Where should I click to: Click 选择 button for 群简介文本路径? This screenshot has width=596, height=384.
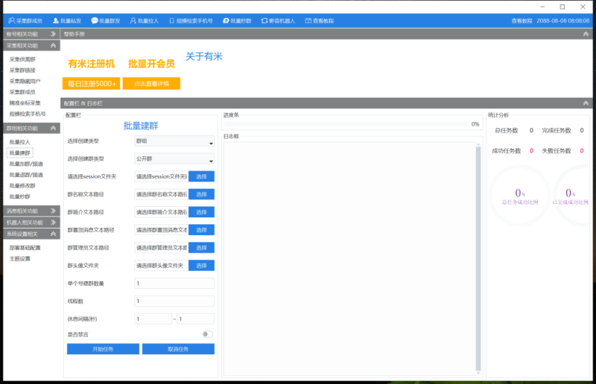coord(201,212)
